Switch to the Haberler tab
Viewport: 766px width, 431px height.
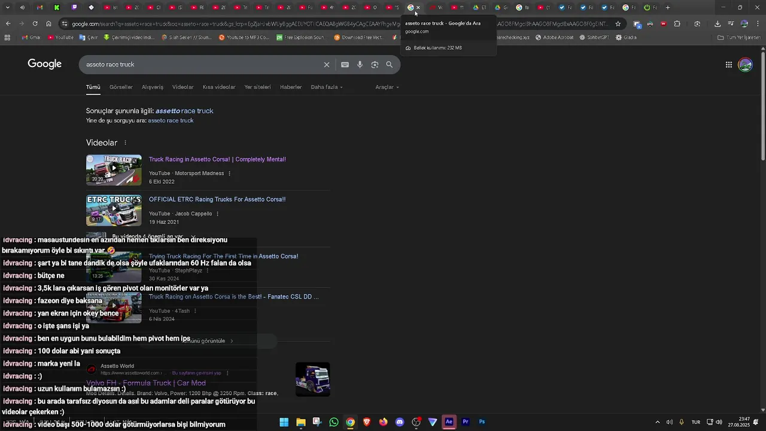pyautogui.click(x=291, y=87)
